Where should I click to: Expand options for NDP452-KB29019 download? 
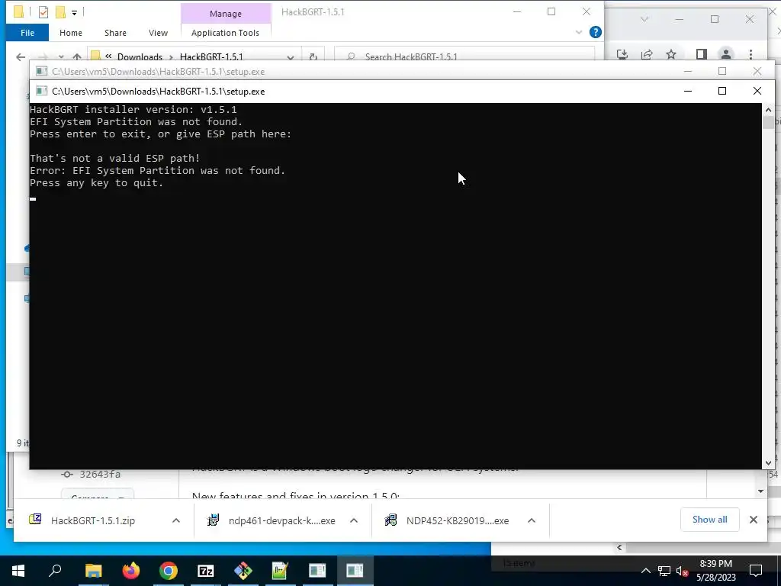coord(532,520)
